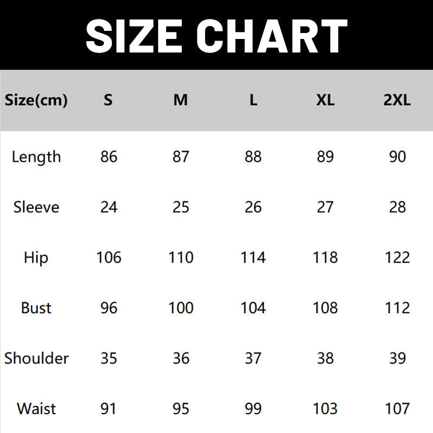Image resolution: width=433 pixels, height=433 pixels.
Task: Click the L size column header
Action: (253, 100)
